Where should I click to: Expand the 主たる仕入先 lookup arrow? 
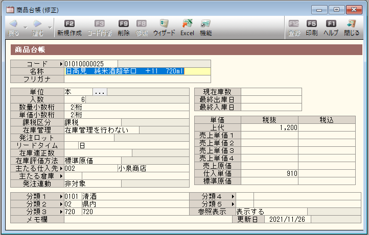pos(61,168)
